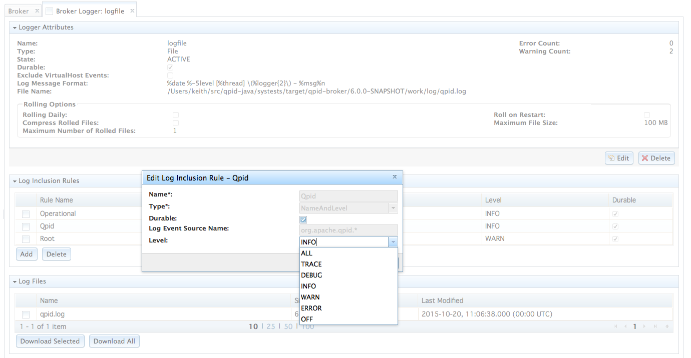The image size is (691, 358).
Task: Choose TRACE from the Level list
Action: (311, 264)
